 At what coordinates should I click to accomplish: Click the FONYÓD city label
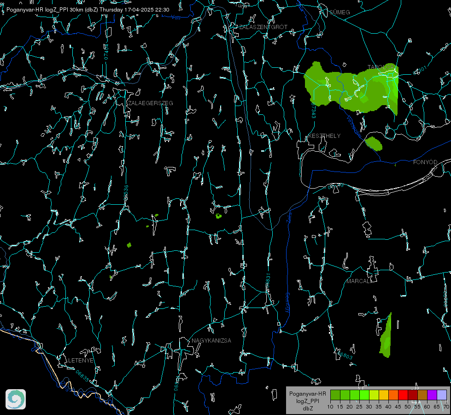point(425,162)
